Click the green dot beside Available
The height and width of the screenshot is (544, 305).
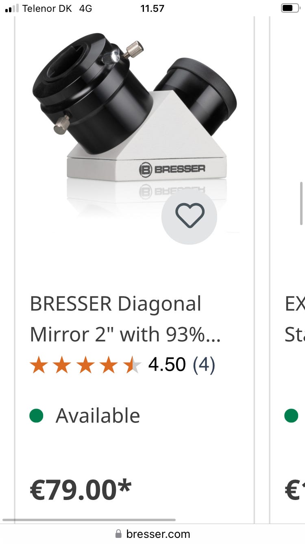tap(37, 416)
